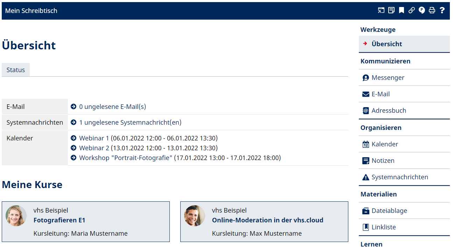
Task: Click the Adressbuch icon in sidebar
Action: tap(366, 111)
